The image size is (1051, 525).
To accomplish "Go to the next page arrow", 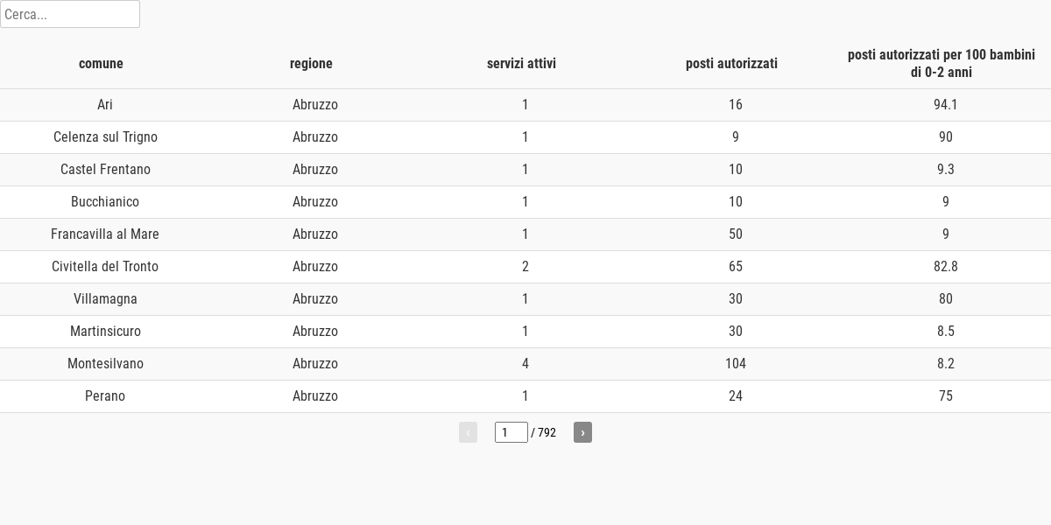I will point(582,432).
